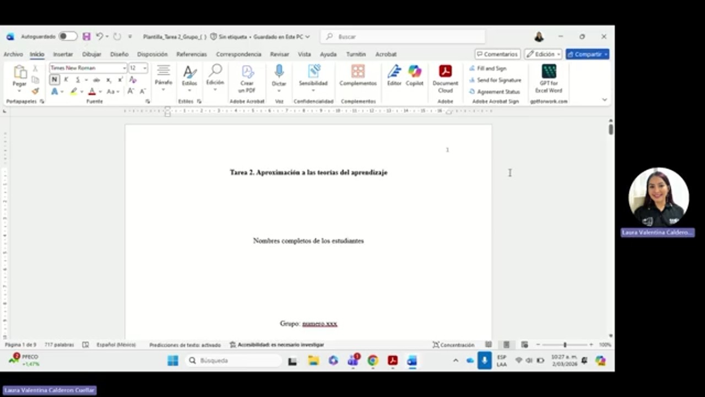Viewport: 705px width, 397px height.
Task: Switch to the Dibujar tab
Action: 91,54
